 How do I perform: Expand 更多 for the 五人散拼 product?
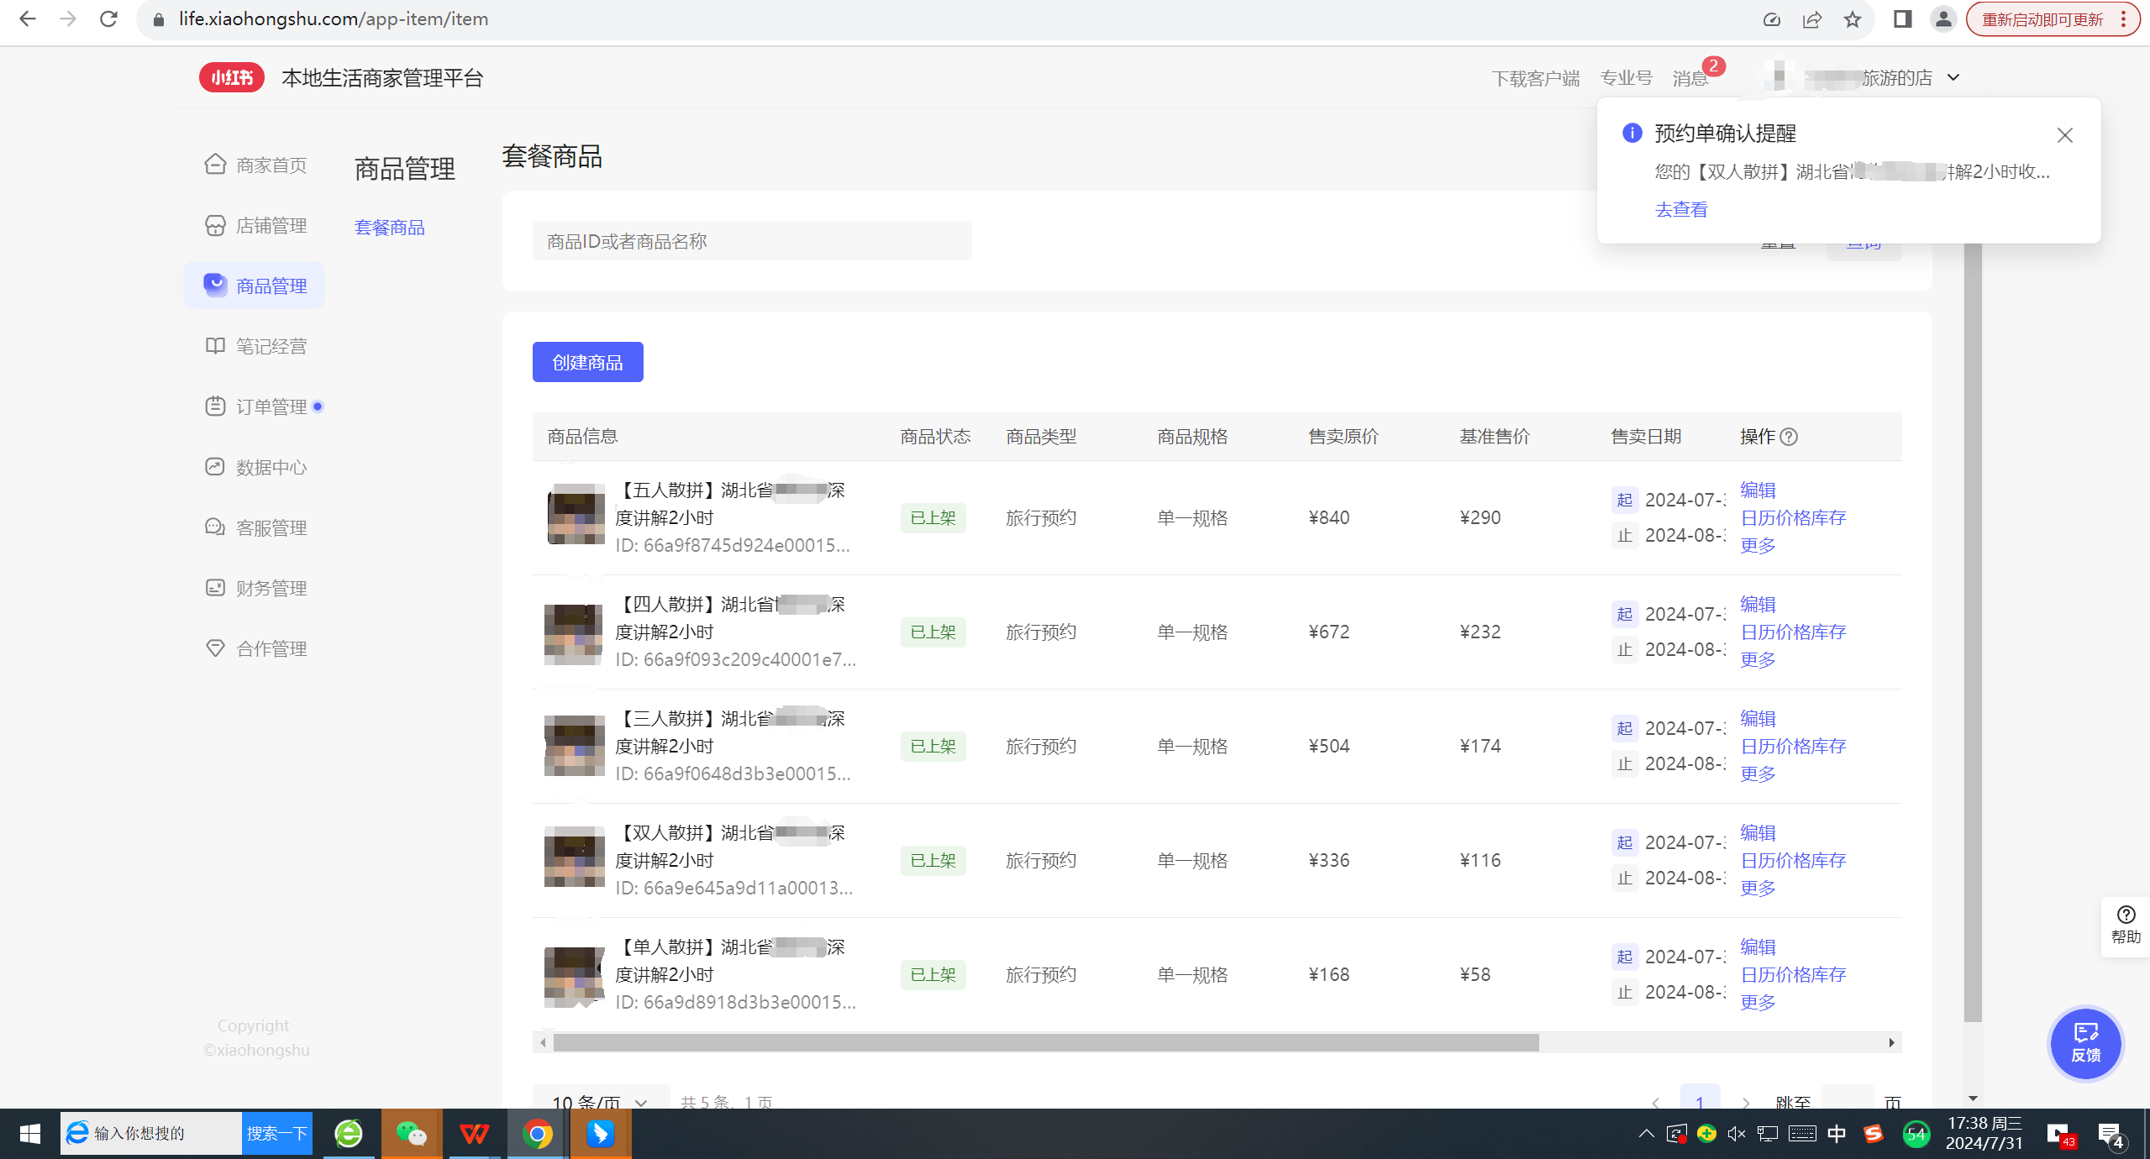(x=1758, y=546)
